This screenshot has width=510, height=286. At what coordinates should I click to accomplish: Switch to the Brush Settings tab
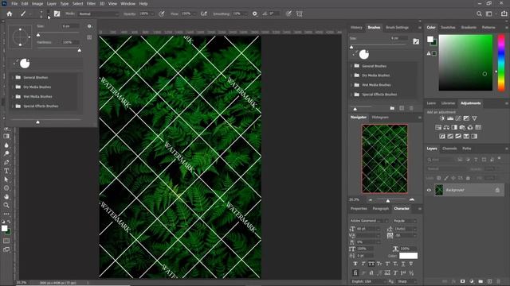[397, 28]
